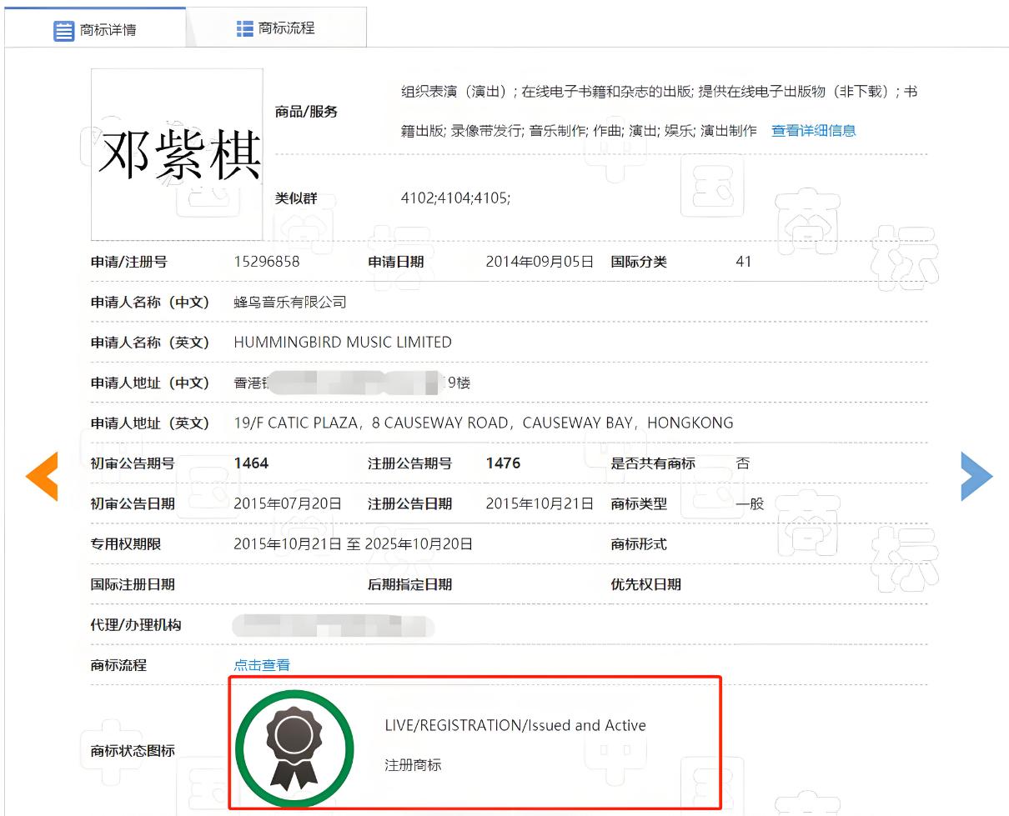This screenshot has width=1009, height=816.
Task: Go to previous trademark with orange arrow
Action: [42, 476]
